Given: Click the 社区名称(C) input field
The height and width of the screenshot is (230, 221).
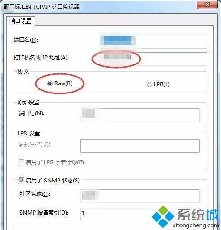Looking at the screenshot, I should (x=140, y=196).
